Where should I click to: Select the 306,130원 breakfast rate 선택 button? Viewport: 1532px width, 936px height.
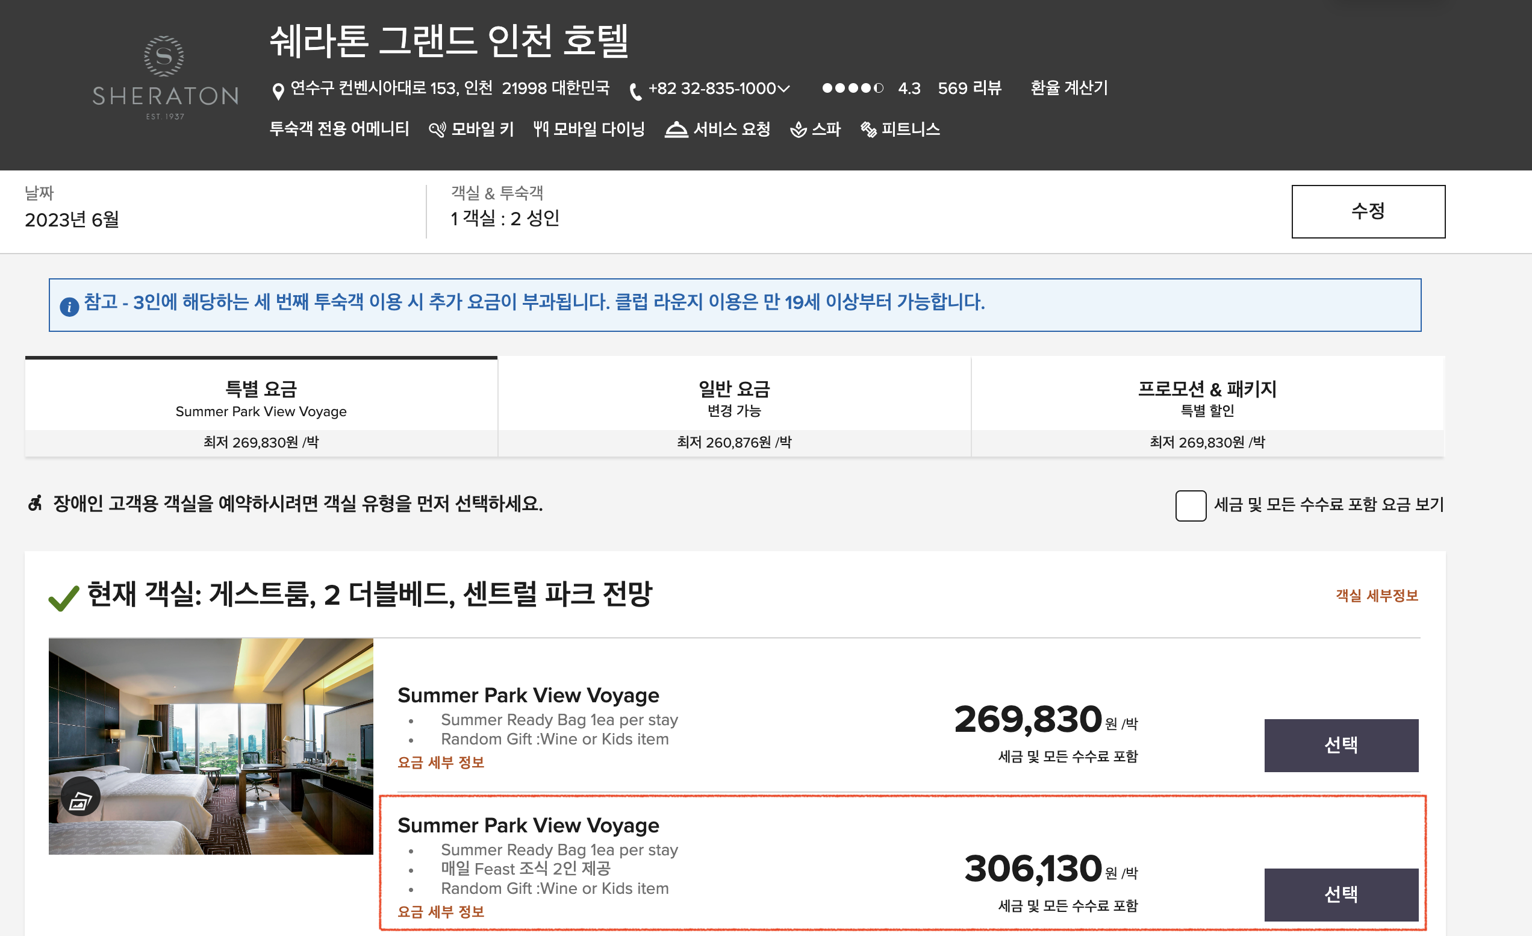[x=1340, y=894]
